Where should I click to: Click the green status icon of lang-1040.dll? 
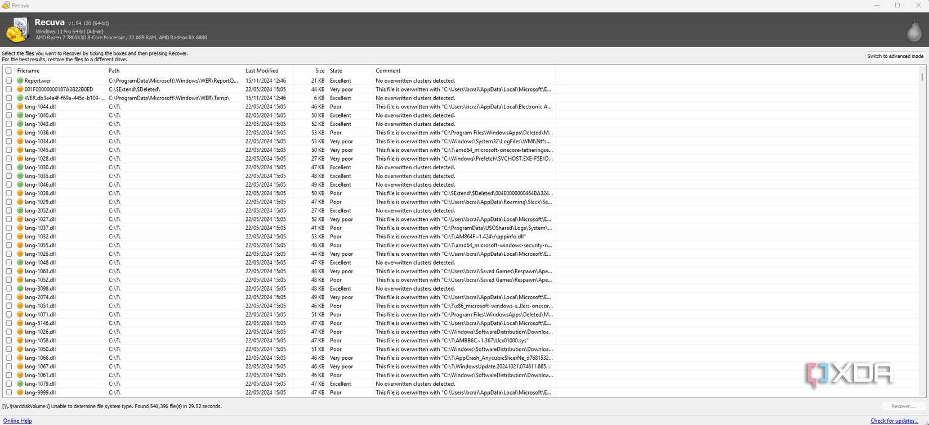coord(20,115)
